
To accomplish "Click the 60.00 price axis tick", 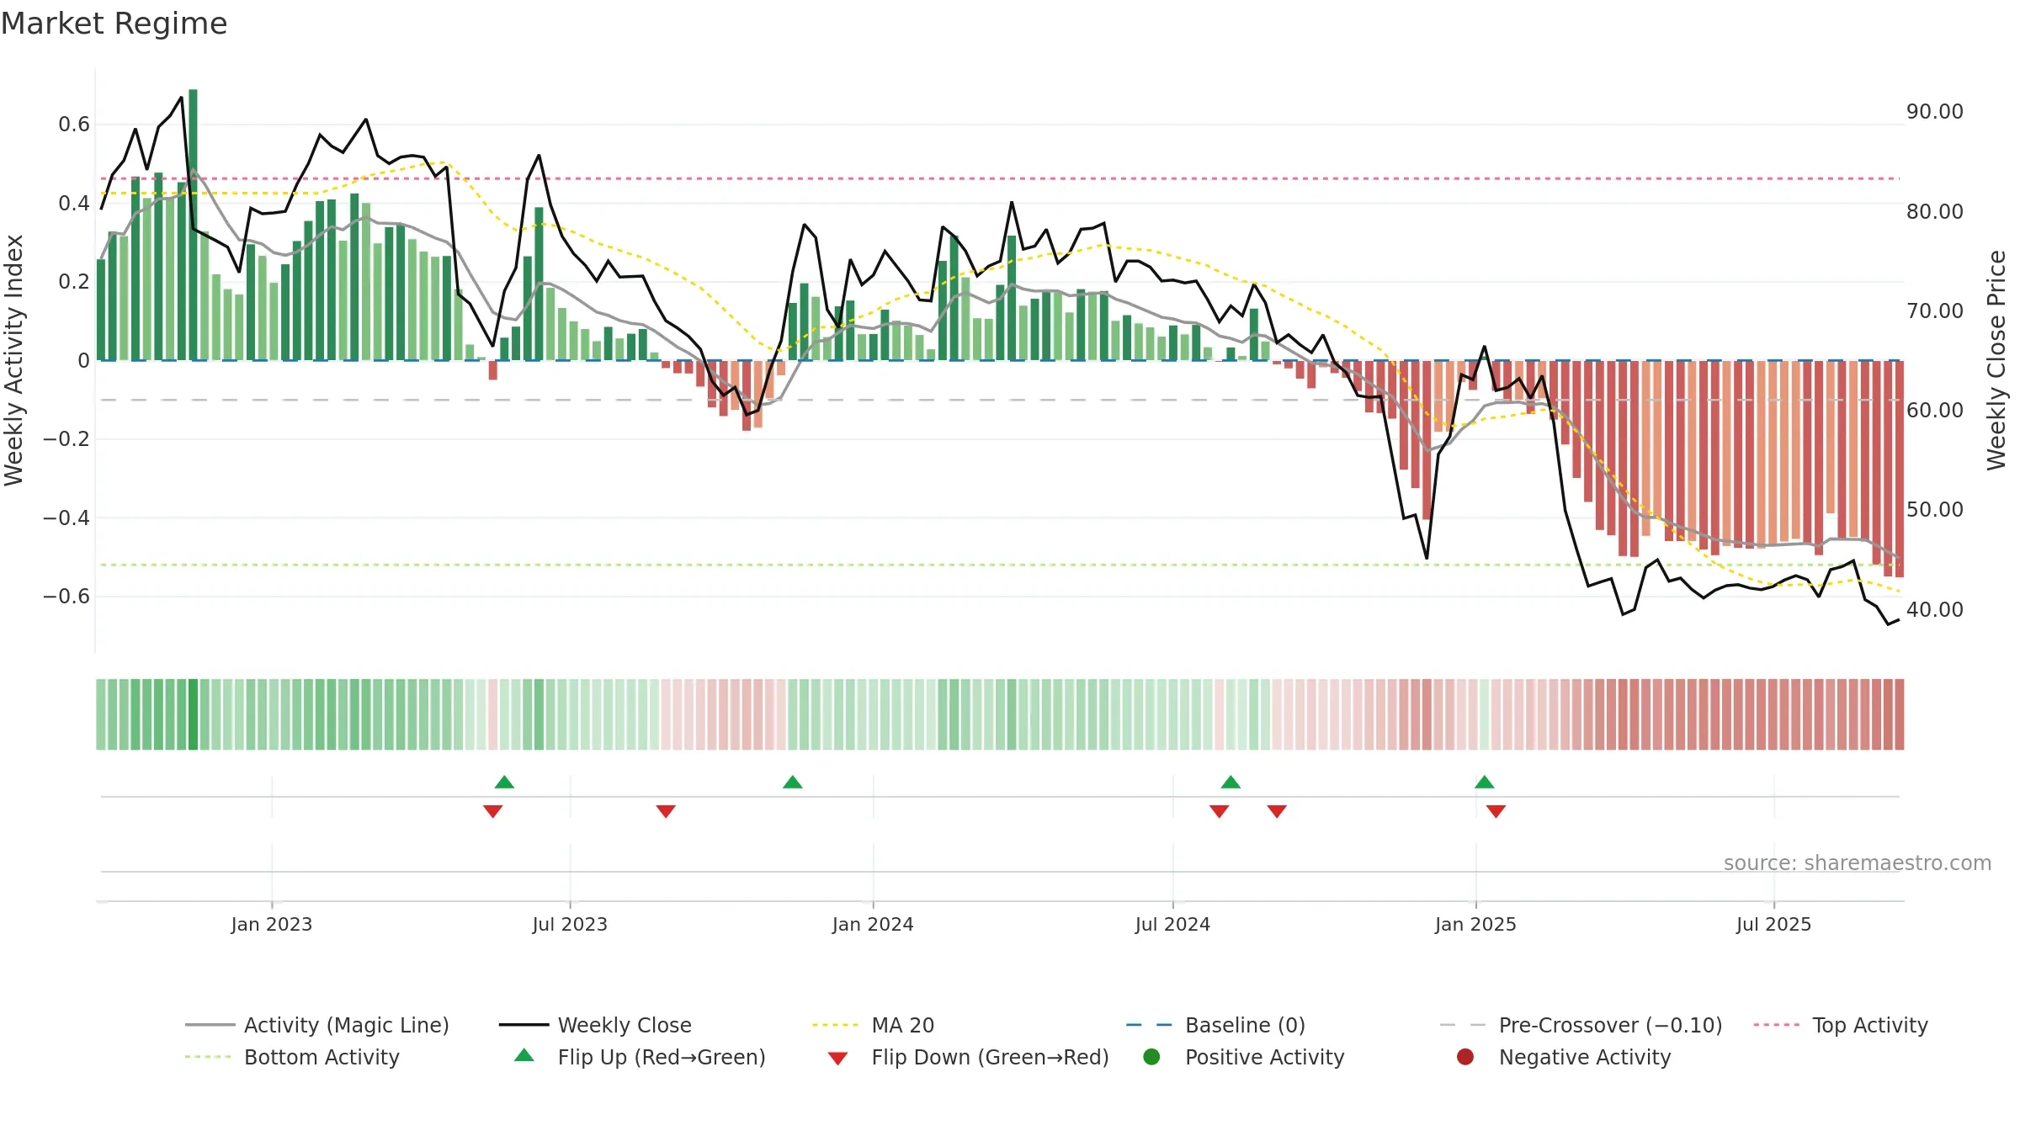I will tap(1935, 410).
